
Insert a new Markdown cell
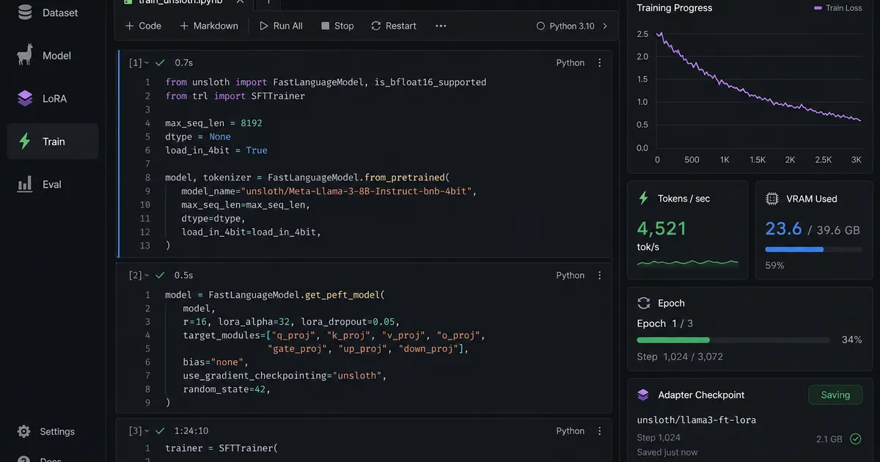(x=209, y=26)
